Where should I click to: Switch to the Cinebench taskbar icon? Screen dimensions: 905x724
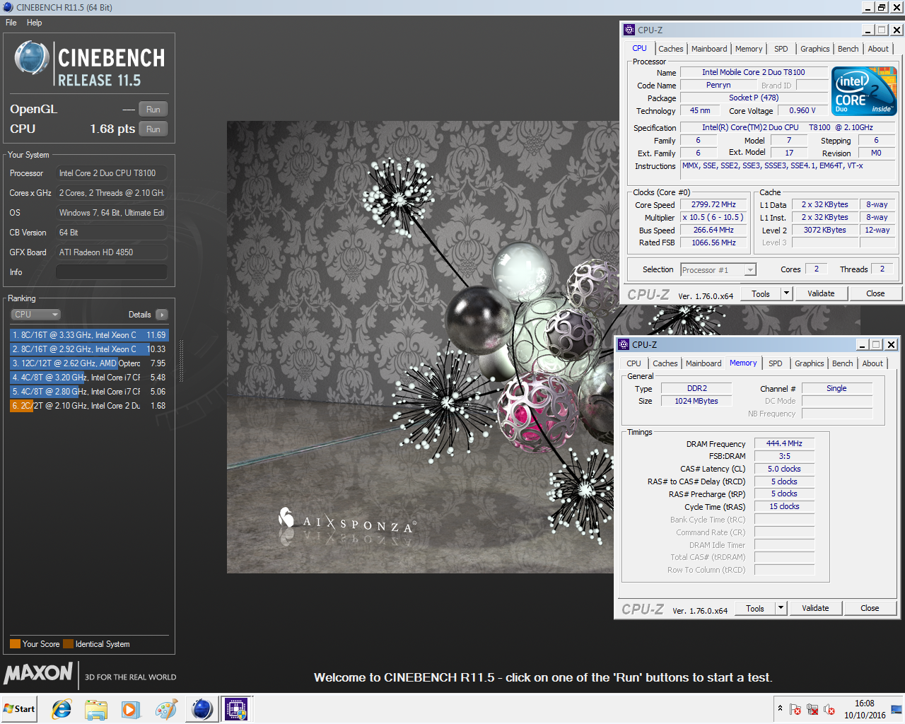tap(202, 708)
